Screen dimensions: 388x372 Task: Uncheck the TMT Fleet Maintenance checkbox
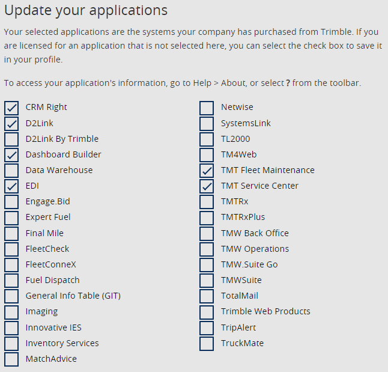[x=207, y=170]
